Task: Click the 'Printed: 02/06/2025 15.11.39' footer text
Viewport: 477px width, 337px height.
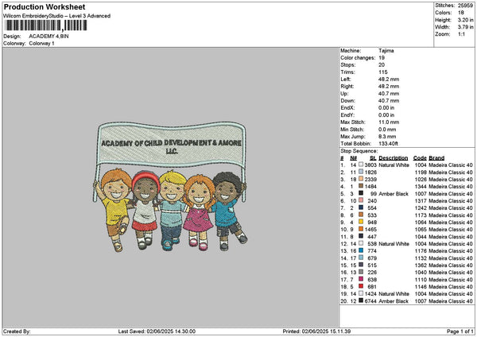Action: tap(316, 331)
